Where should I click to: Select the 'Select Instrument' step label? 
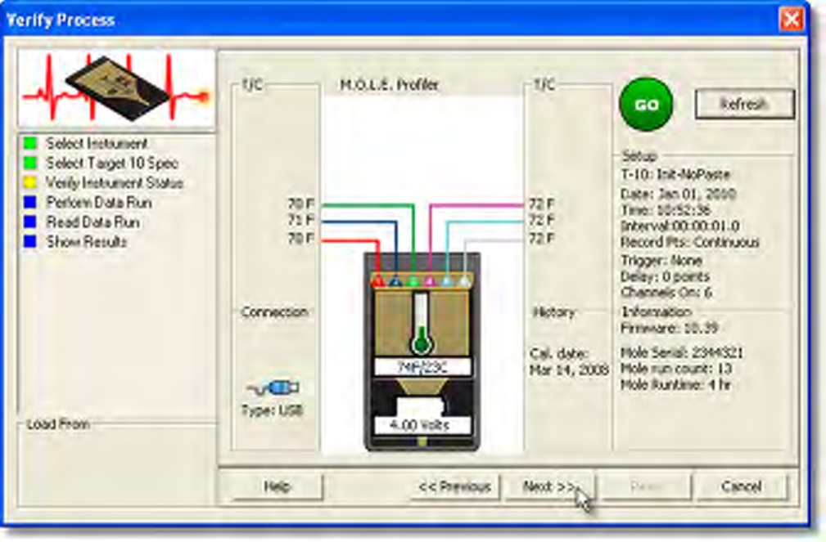(97, 143)
